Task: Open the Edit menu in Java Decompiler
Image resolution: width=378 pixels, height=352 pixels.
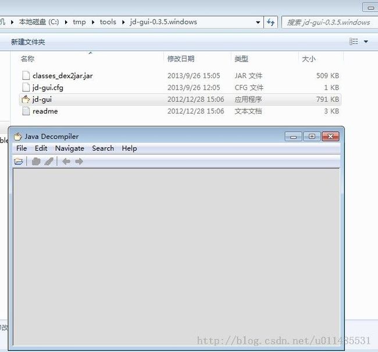Action: tap(41, 148)
